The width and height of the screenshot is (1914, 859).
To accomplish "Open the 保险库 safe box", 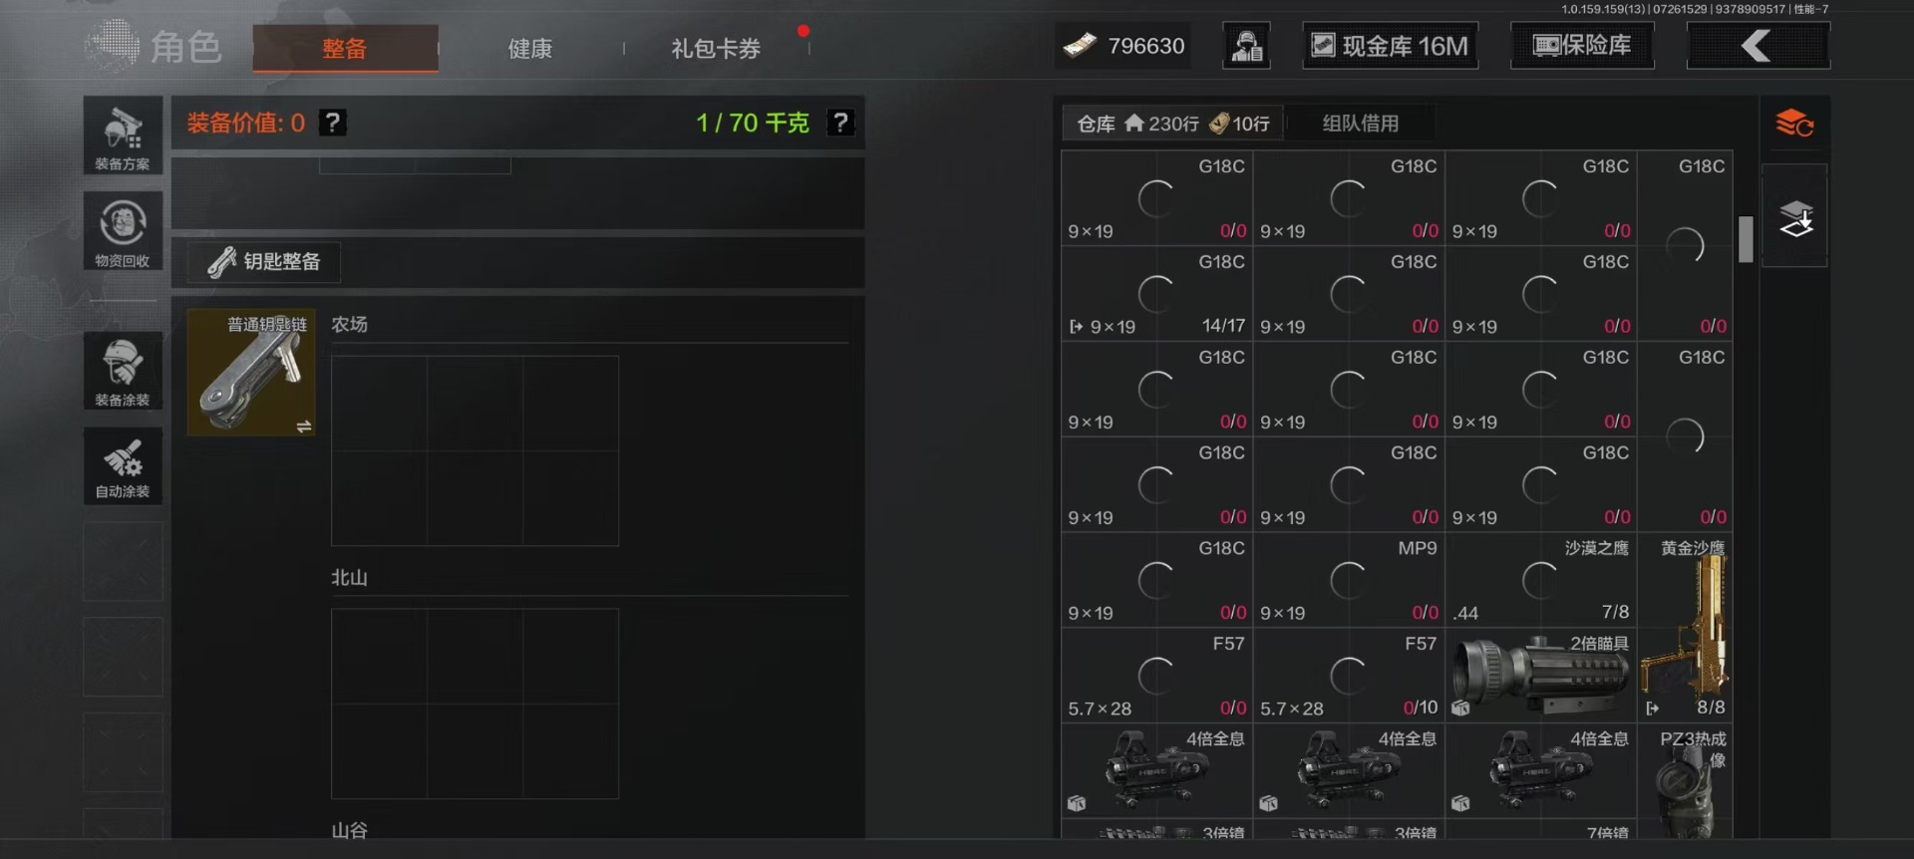I will click(x=1582, y=46).
